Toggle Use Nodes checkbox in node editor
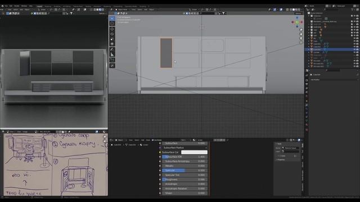This screenshot has width=360, height=202. pos(153,140)
